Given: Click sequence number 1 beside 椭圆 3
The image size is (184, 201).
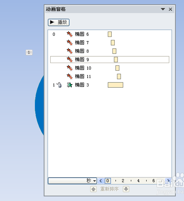Looking at the screenshot, I should [x=54, y=85].
